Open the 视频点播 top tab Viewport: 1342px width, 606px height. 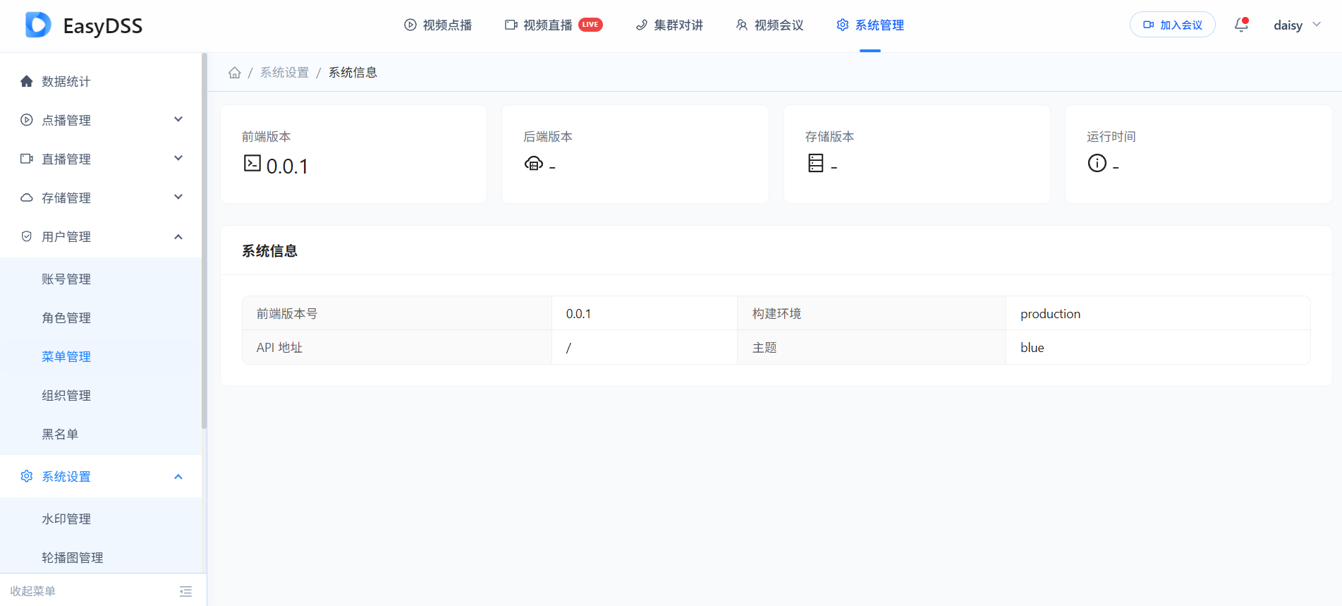click(x=438, y=25)
